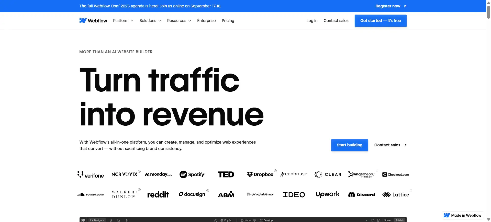The height and width of the screenshot is (222, 491).
Task: Click 'MORE THAN AN AI WEBSITE BUILDER' text
Action: tap(116, 52)
